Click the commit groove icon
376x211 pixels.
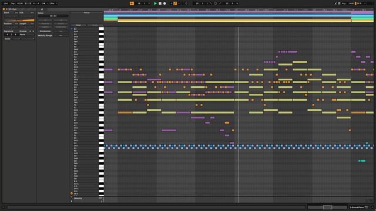coord(33,31)
